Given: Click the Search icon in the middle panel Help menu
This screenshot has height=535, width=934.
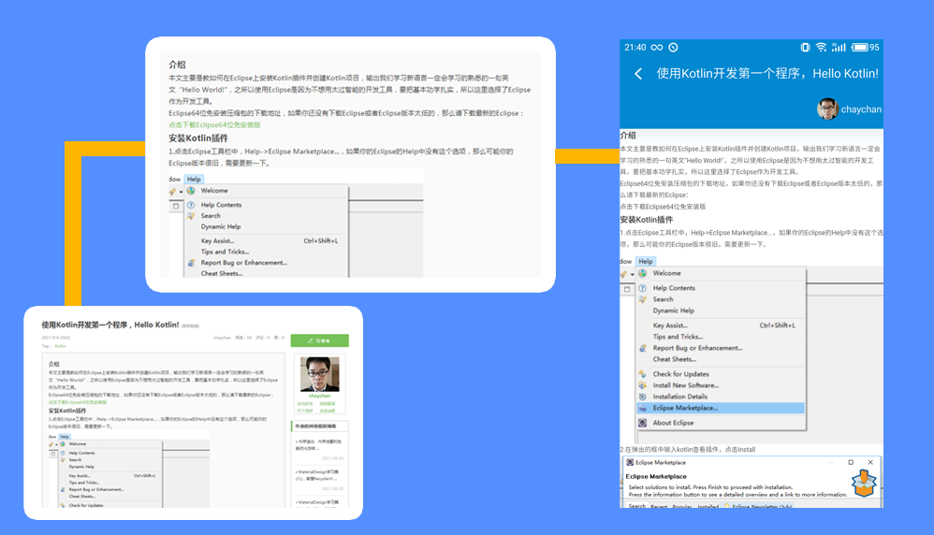Looking at the screenshot, I should point(191,216).
